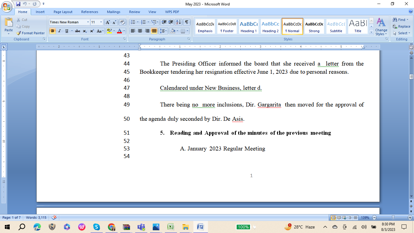Apply the Title style
This screenshot has height=233, width=414.
pos(358,26)
